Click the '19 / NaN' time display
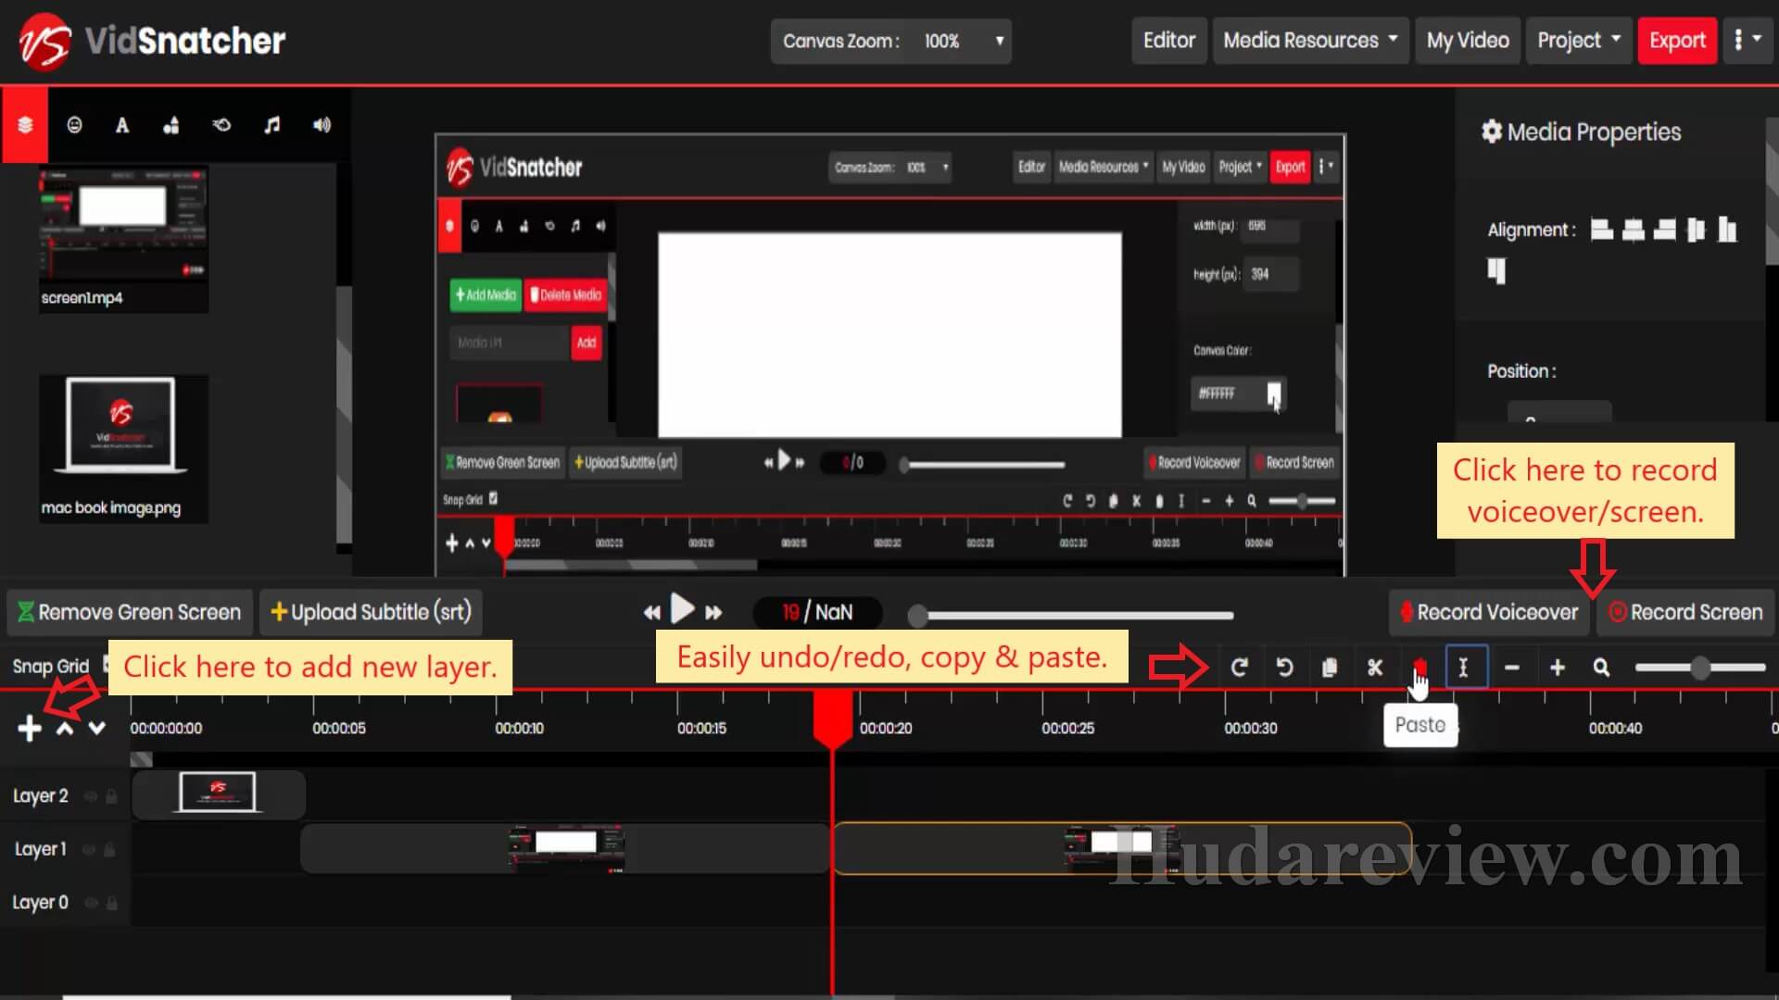This screenshot has height=1000, width=1779. point(817,612)
